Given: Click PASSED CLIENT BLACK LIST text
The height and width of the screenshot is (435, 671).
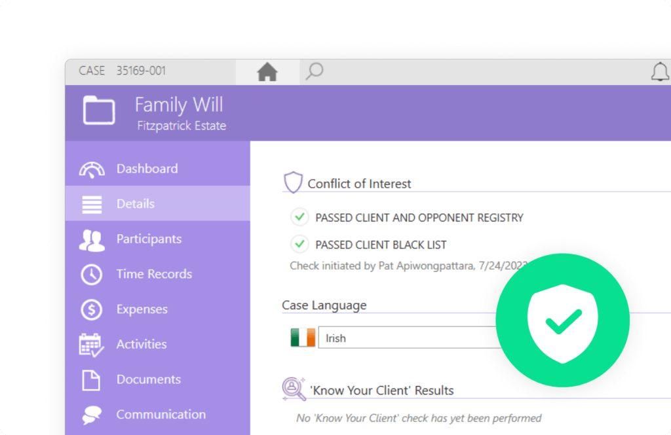Looking at the screenshot, I should 381,245.
